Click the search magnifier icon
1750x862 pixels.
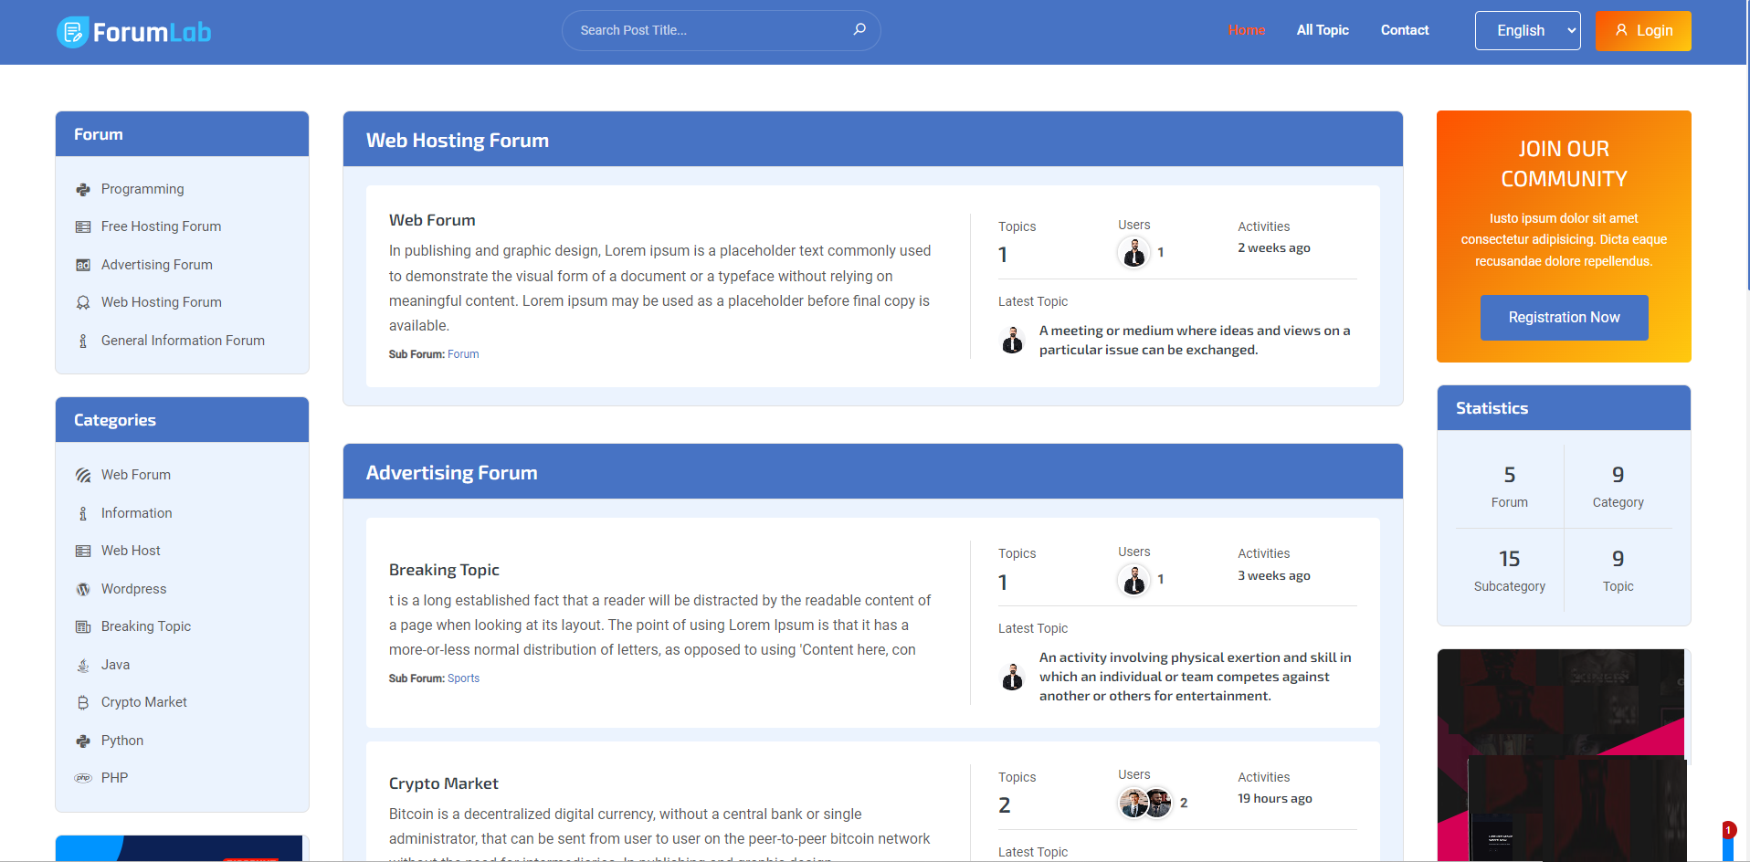(x=859, y=29)
